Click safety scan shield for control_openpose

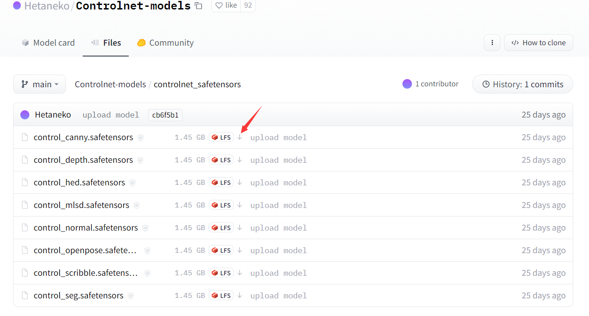pyautogui.click(x=147, y=251)
